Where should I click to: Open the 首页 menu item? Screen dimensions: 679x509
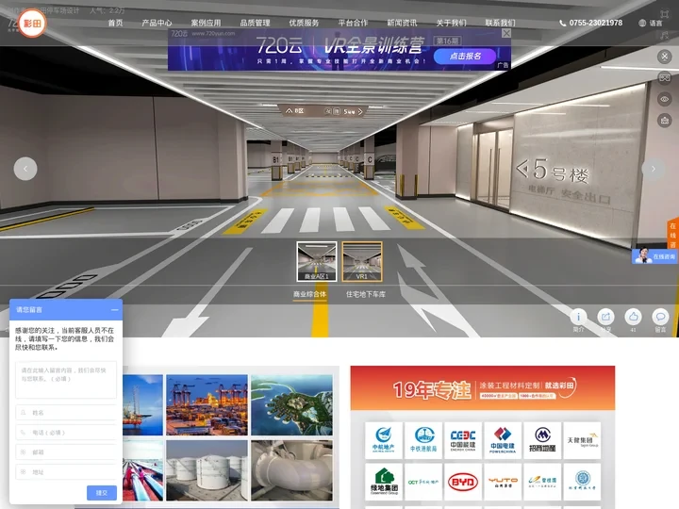115,23
